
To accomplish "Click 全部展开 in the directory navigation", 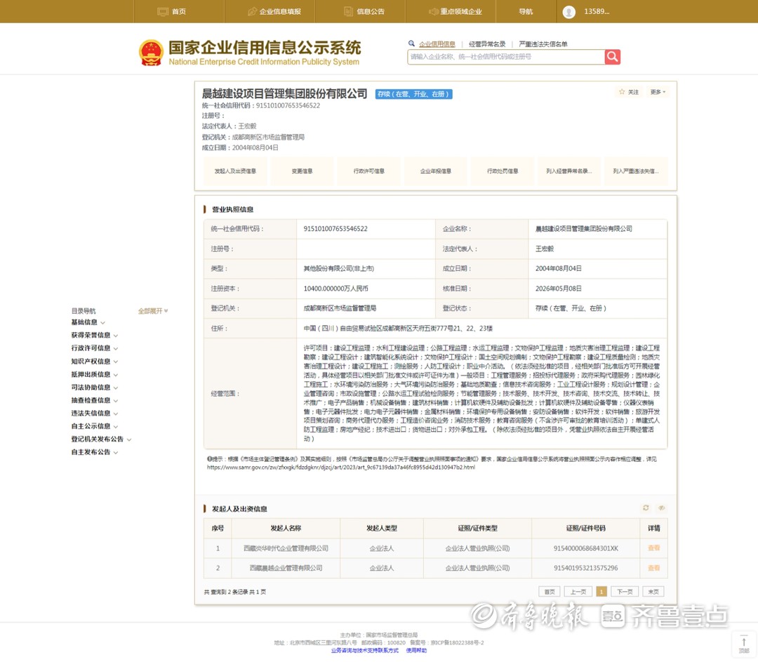I will pyautogui.click(x=153, y=311).
